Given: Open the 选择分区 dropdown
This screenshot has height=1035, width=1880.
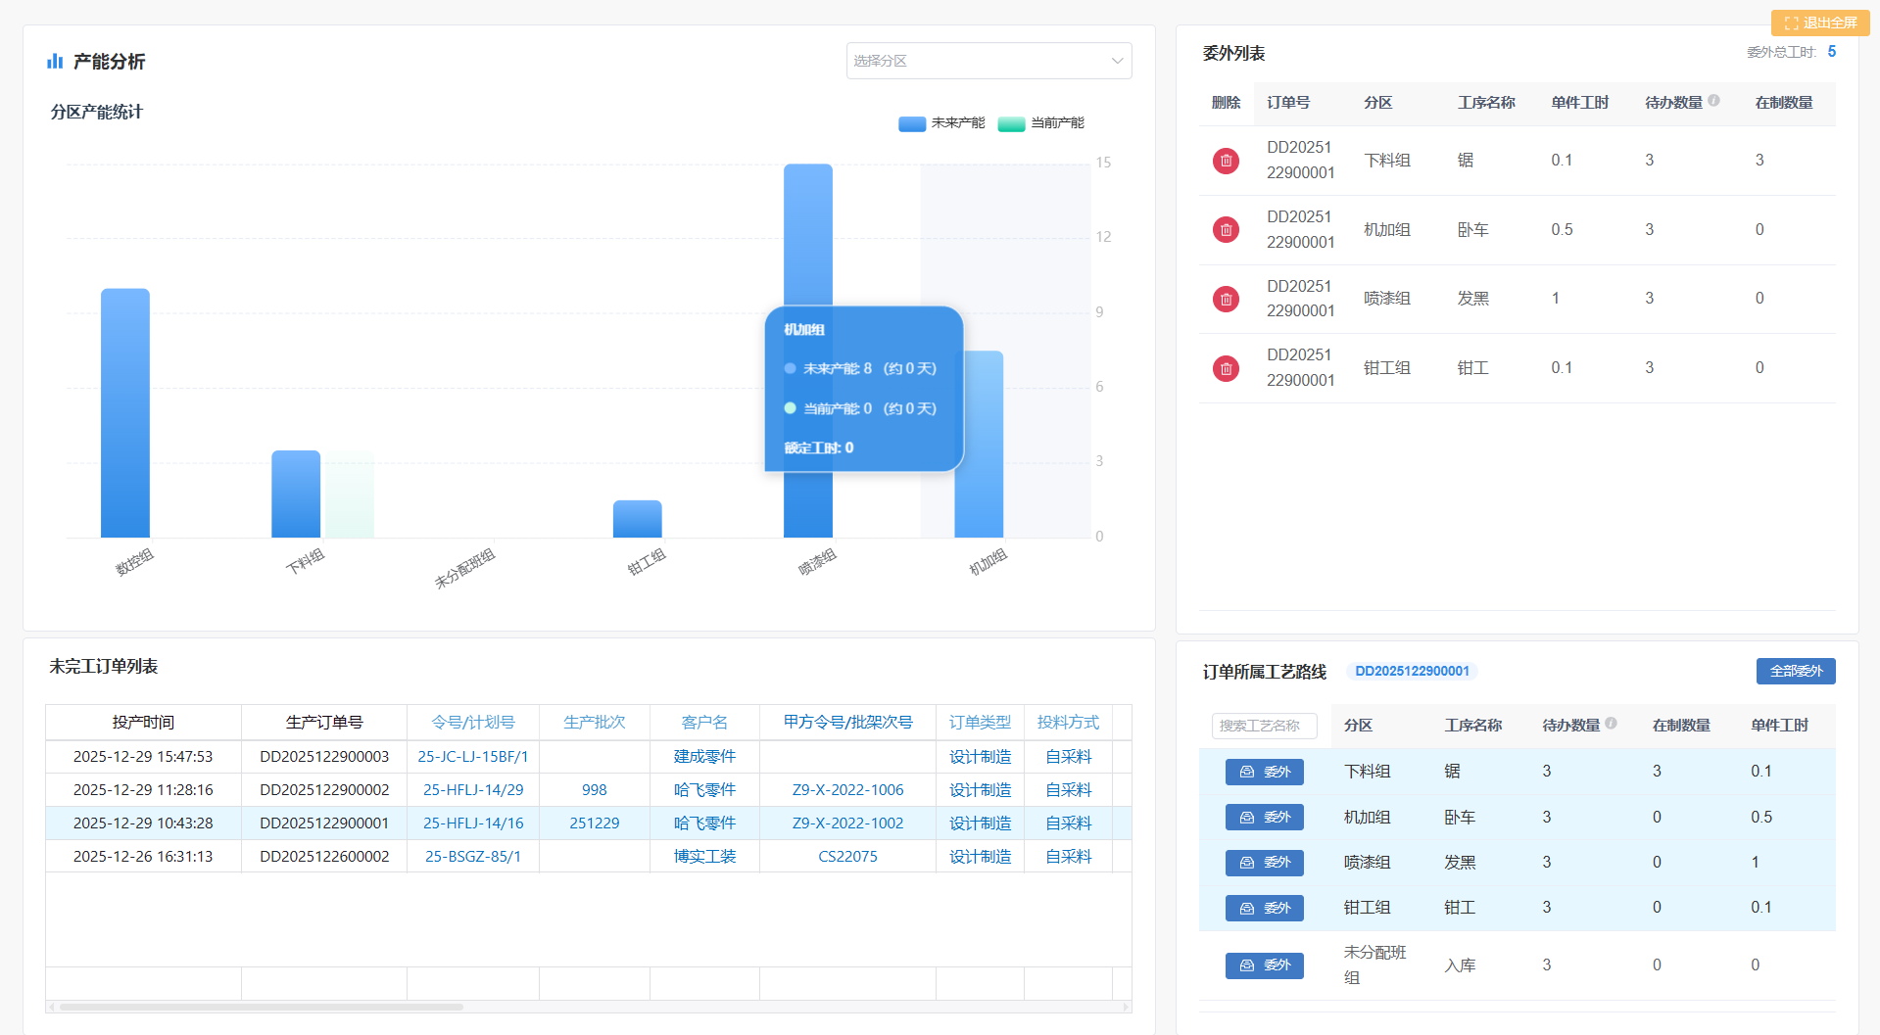Looking at the screenshot, I should click(x=988, y=61).
